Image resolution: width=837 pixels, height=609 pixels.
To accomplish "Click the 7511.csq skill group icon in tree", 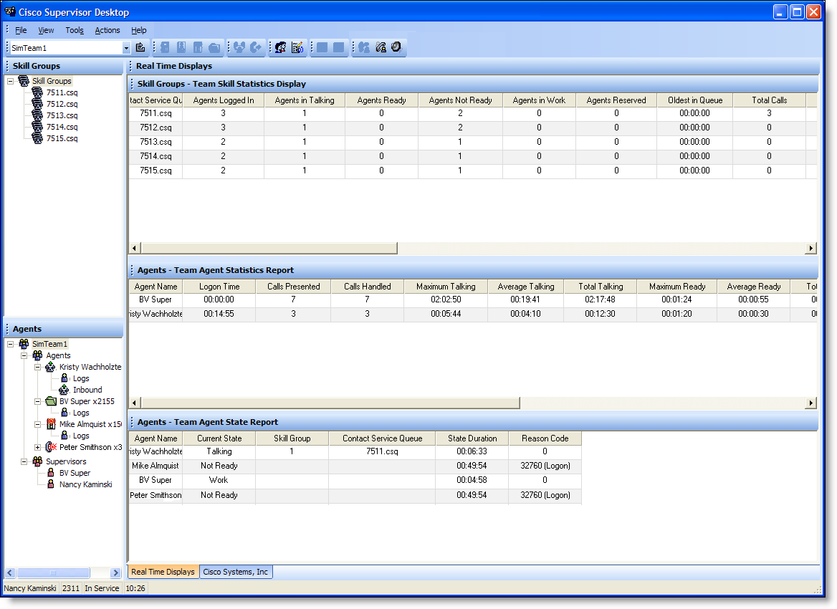I will pyautogui.click(x=37, y=92).
